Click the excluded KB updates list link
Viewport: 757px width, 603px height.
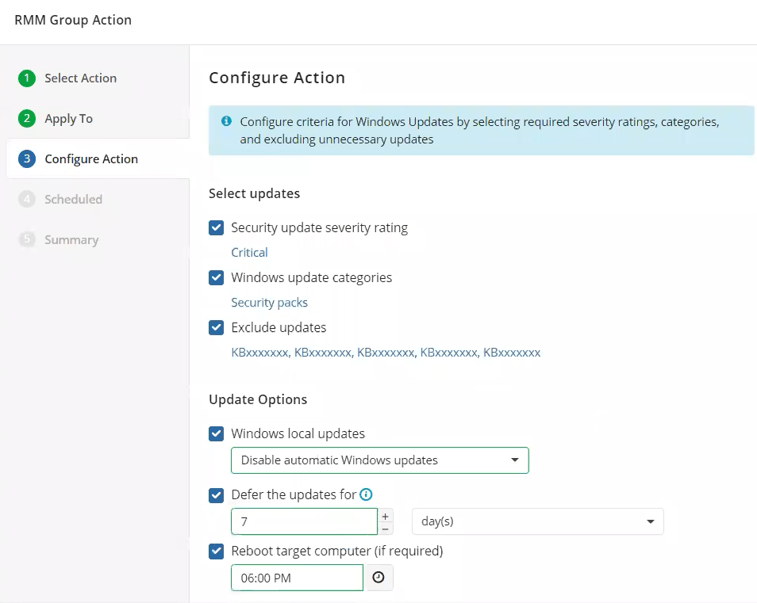point(386,353)
